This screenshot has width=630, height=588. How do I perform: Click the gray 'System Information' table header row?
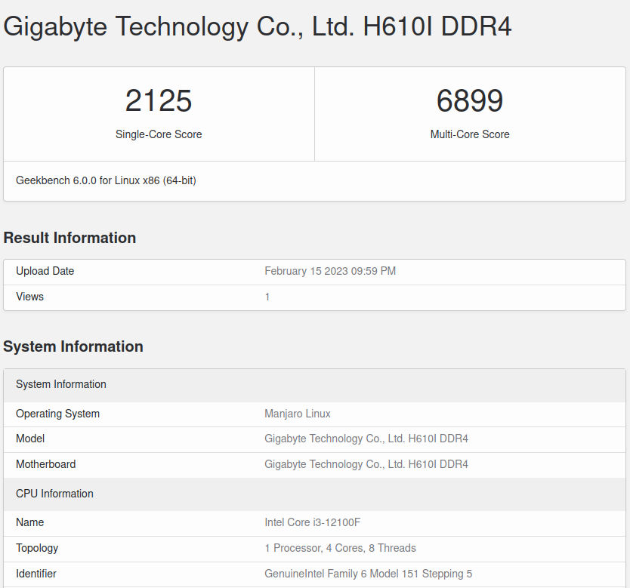pyautogui.click(x=314, y=384)
